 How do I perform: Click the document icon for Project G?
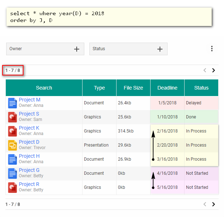point(13,173)
